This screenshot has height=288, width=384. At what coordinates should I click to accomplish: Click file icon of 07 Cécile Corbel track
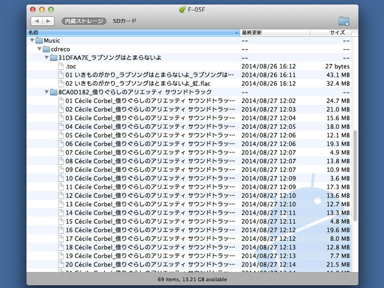(61, 152)
